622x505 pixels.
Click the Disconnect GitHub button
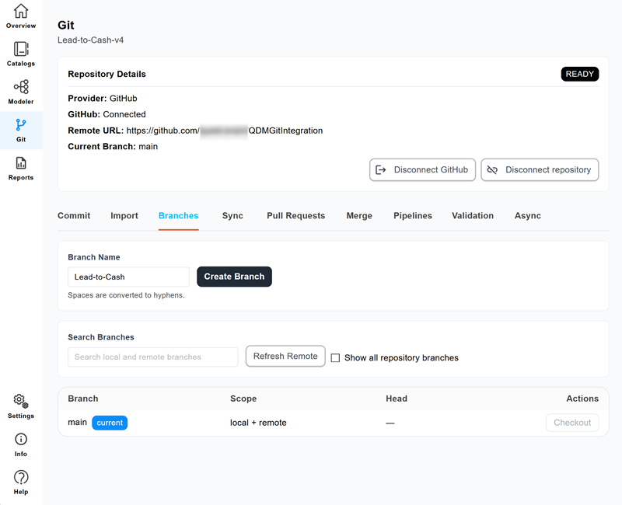coord(422,169)
